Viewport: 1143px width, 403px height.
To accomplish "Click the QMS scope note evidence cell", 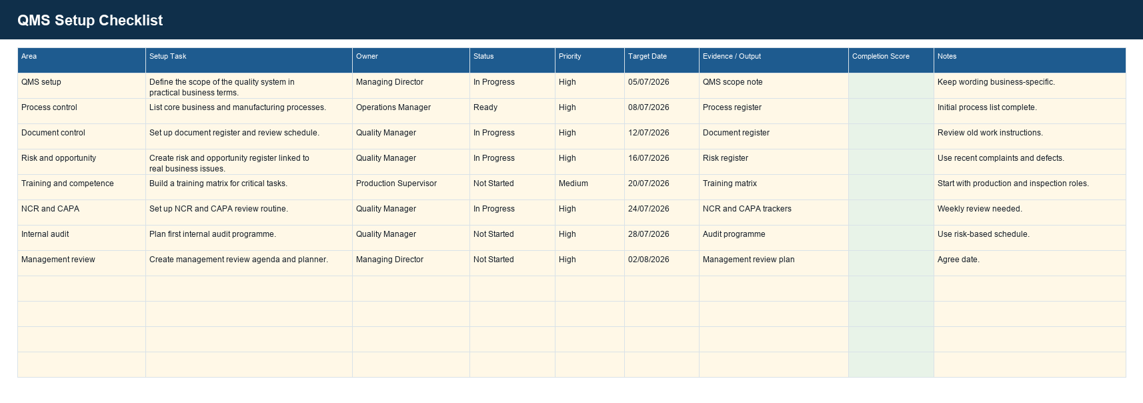I will click(774, 85).
